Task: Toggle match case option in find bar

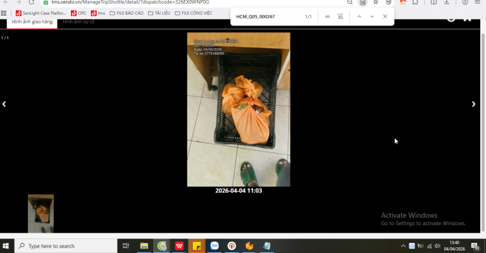Action: pos(327,16)
